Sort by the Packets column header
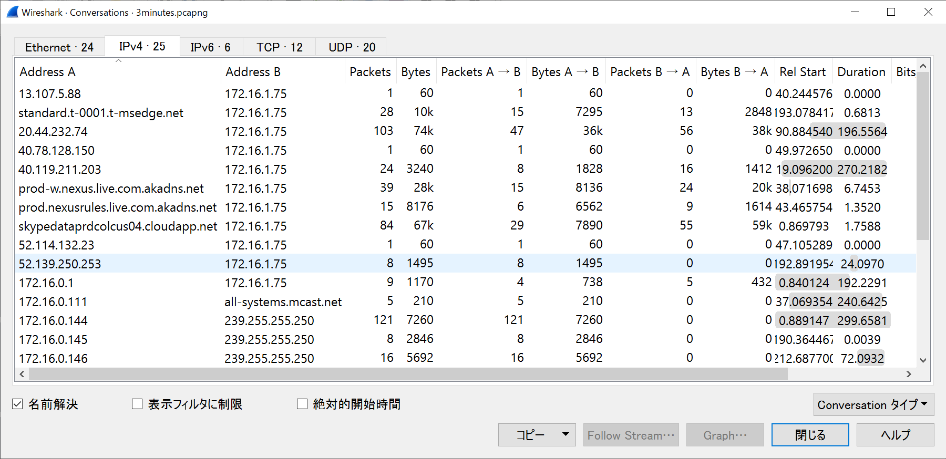Screen dimensions: 946x459 (371, 72)
